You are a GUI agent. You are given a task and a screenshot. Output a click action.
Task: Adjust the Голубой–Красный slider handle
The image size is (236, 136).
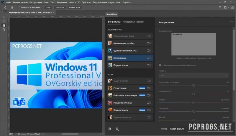click(x=194, y=103)
